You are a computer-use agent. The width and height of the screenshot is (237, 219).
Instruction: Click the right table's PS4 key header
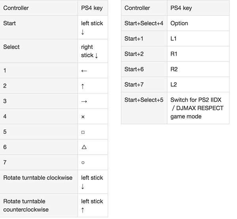pyautogui.click(x=198, y=8)
